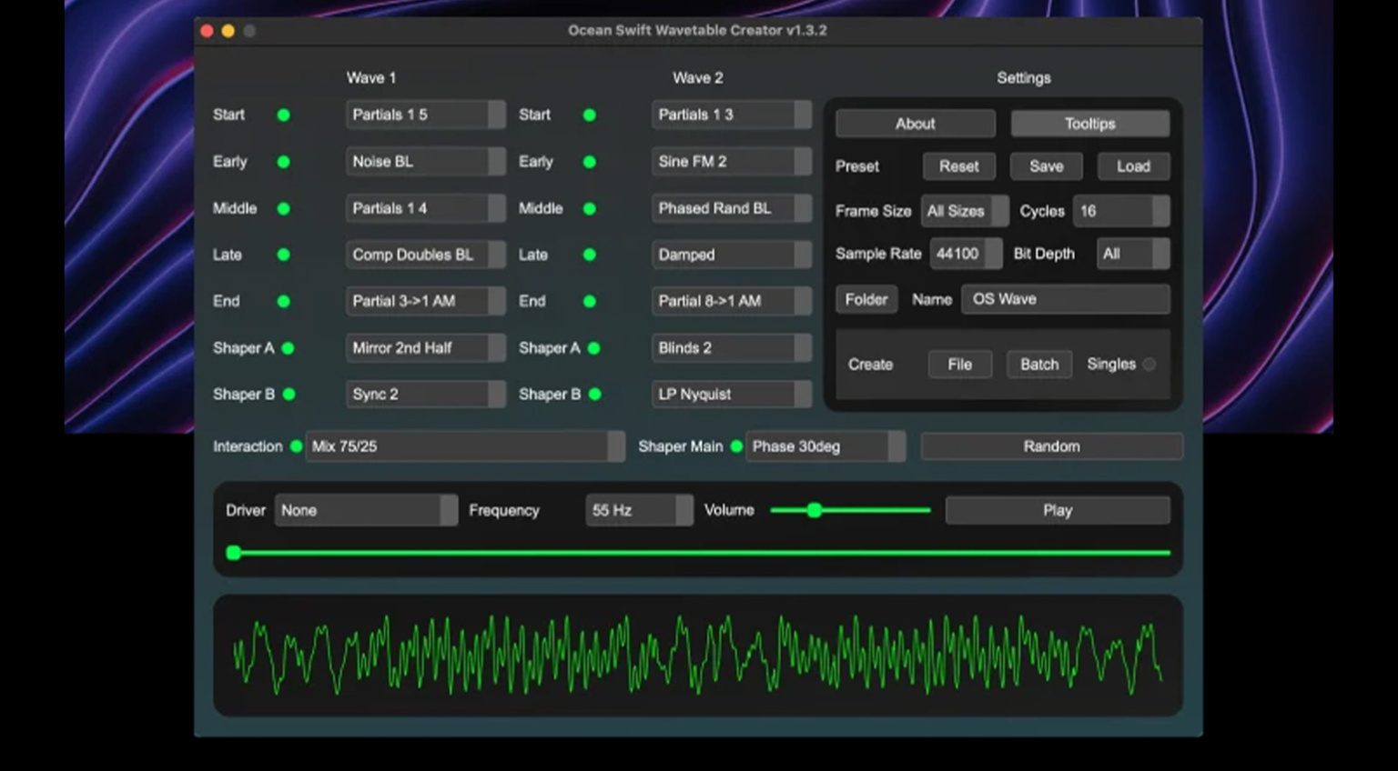Open the Frame Size "All Sizes" dropdown
The image size is (1398, 771).
(964, 211)
